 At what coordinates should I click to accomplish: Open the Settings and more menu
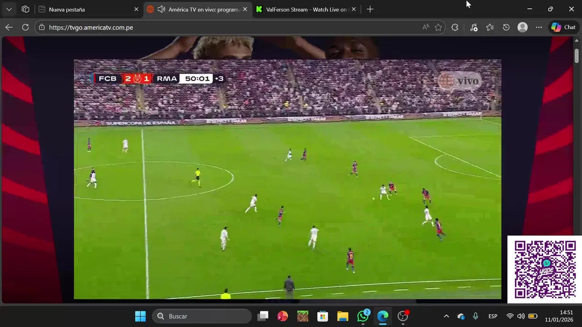tap(539, 27)
